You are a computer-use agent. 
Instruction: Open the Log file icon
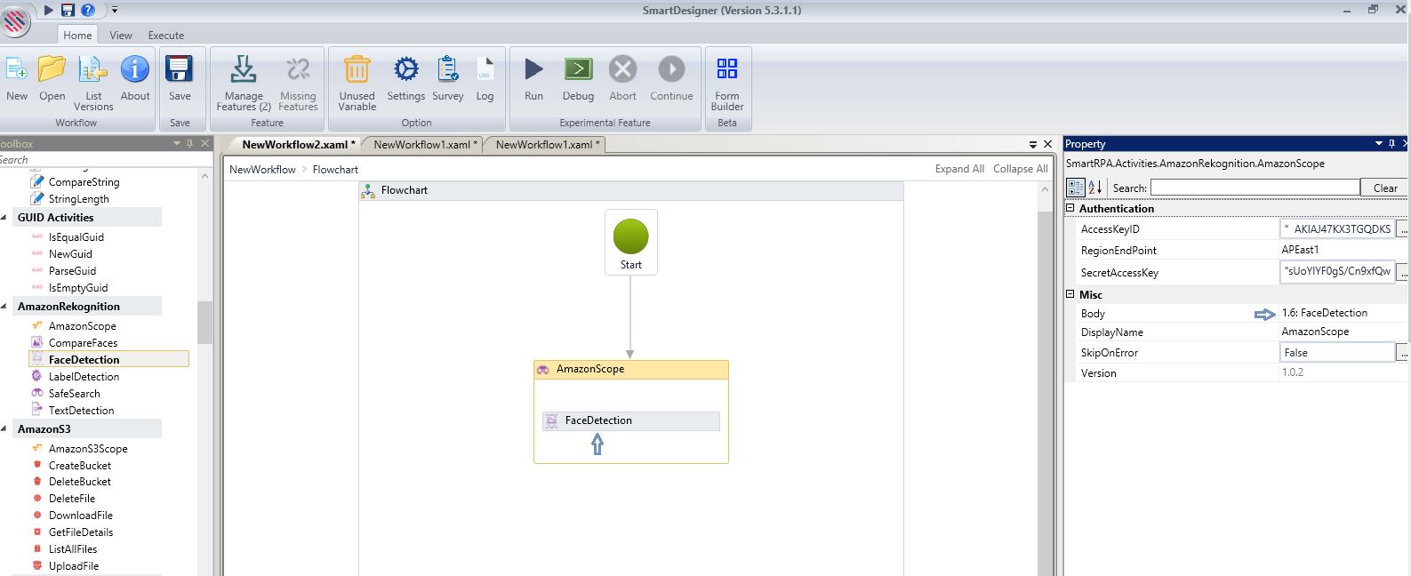click(485, 70)
